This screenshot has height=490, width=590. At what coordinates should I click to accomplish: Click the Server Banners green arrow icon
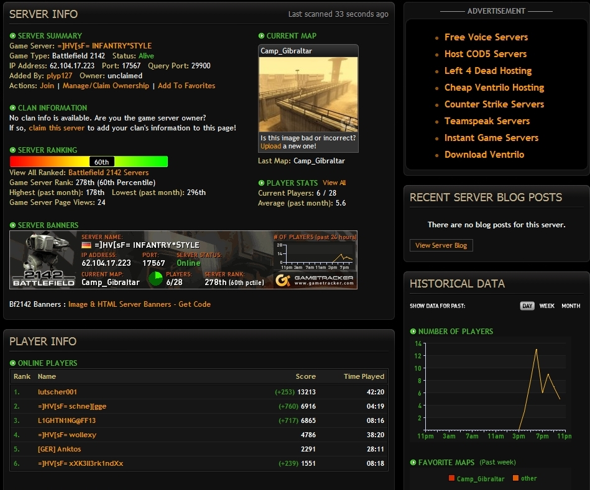coord(13,225)
